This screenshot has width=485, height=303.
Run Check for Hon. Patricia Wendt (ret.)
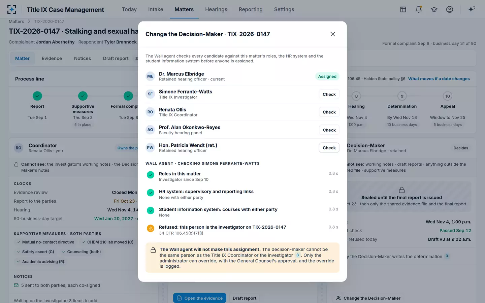[x=329, y=148]
